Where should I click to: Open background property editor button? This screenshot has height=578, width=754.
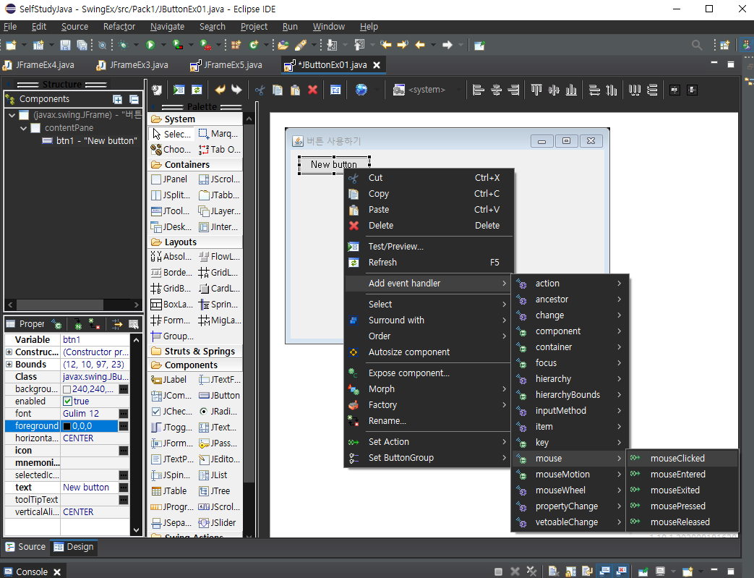[x=124, y=389]
